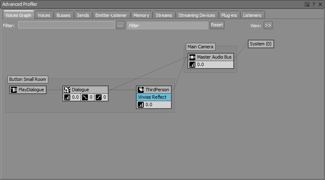Screen dimensions: 325x180
Task: Expand the View options button
Action: coord(268,26)
